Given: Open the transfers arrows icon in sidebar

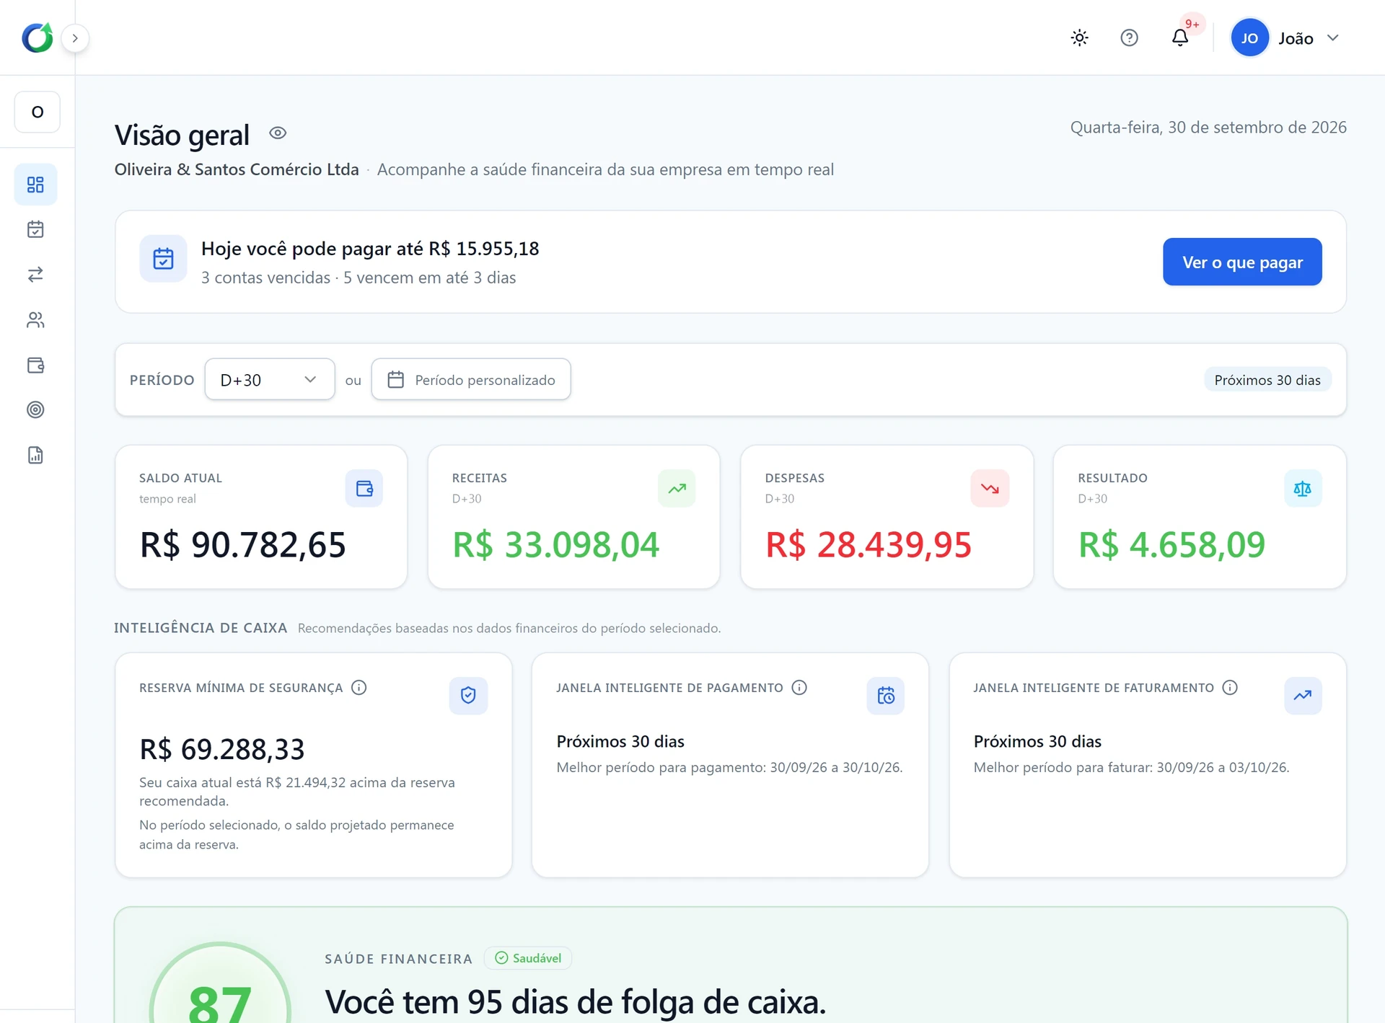Looking at the screenshot, I should 35,275.
